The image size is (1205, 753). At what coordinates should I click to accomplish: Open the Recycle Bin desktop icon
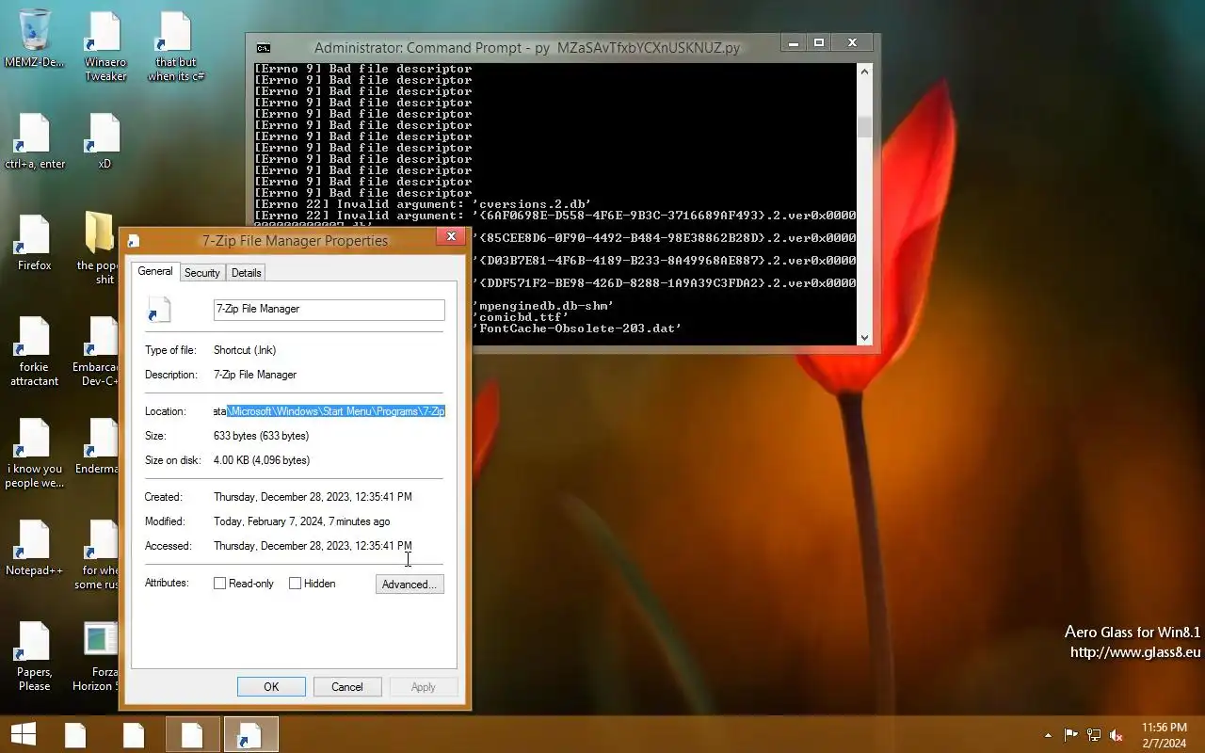35,40
